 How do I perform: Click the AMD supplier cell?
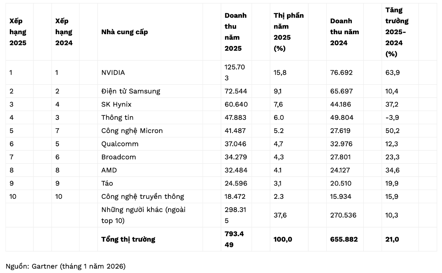point(109,170)
